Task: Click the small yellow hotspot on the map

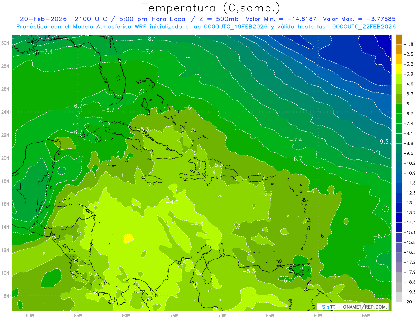Action: coord(128,238)
